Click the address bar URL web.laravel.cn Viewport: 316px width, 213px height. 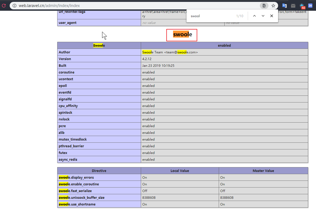click(49, 6)
